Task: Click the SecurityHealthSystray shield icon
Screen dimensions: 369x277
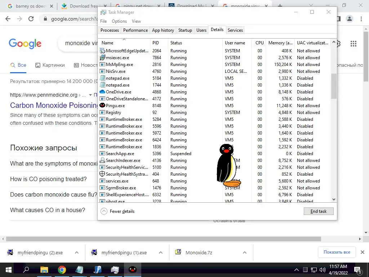Action: tap(102, 174)
